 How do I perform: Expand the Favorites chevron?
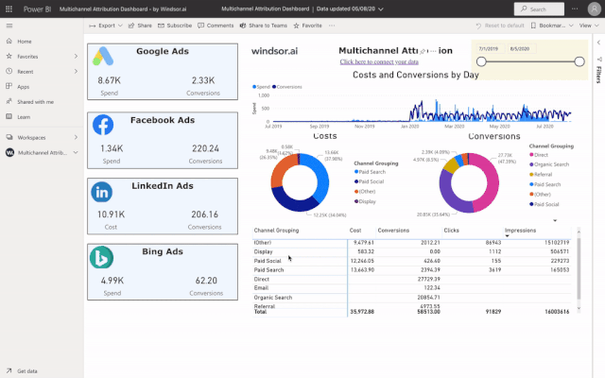click(x=76, y=57)
